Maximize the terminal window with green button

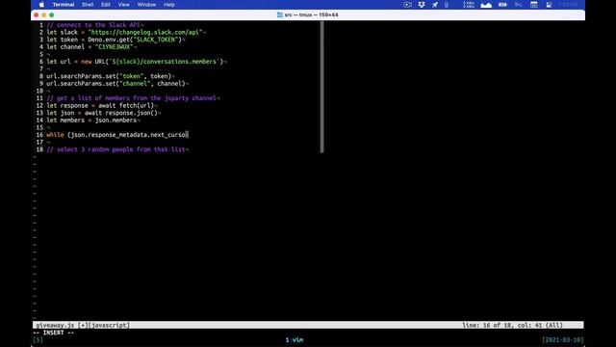(51, 15)
